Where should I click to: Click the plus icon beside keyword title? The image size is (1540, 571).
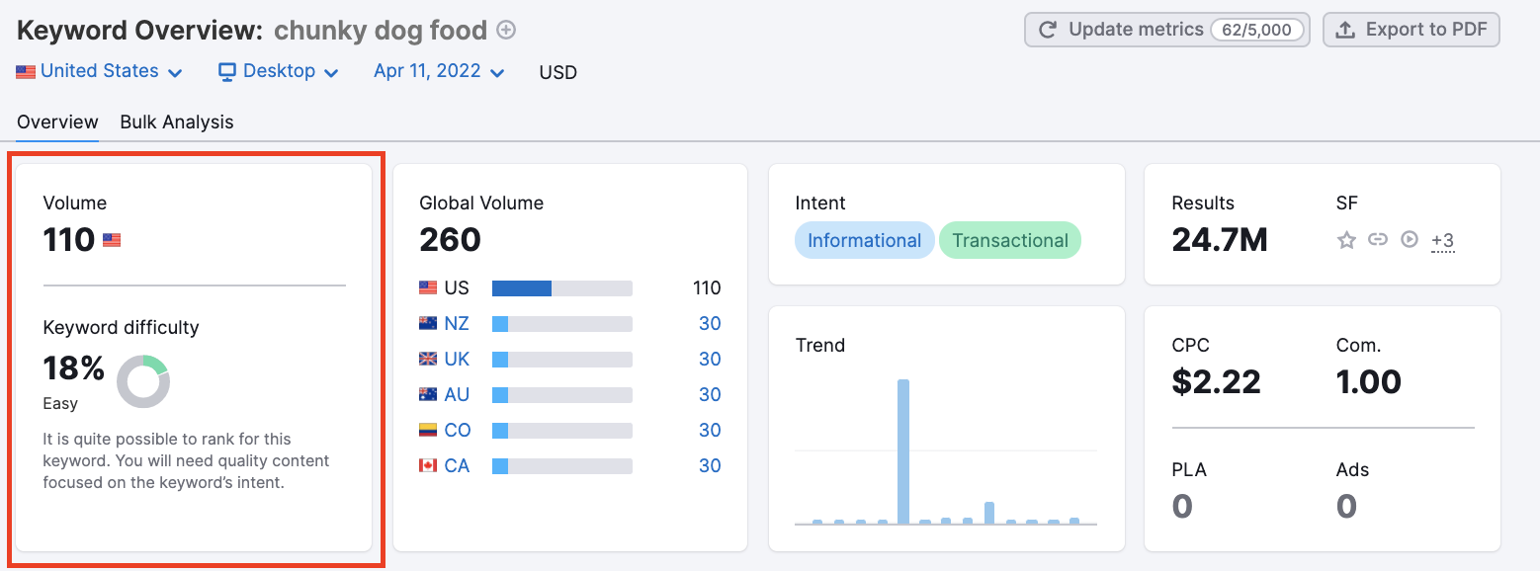(506, 31)
